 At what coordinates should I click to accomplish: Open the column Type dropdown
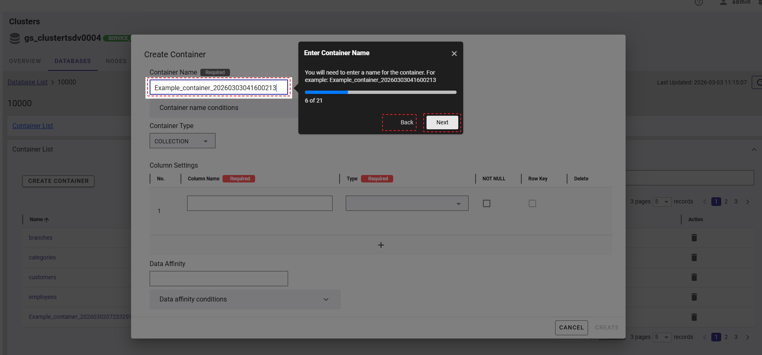[407, 203]
